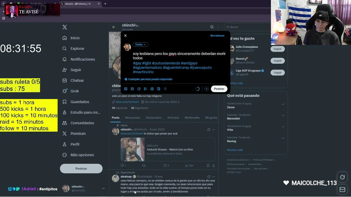Click the profile search magnifier icon
Image resolution: width=351 pixels, height=197 pixels.
212,27
